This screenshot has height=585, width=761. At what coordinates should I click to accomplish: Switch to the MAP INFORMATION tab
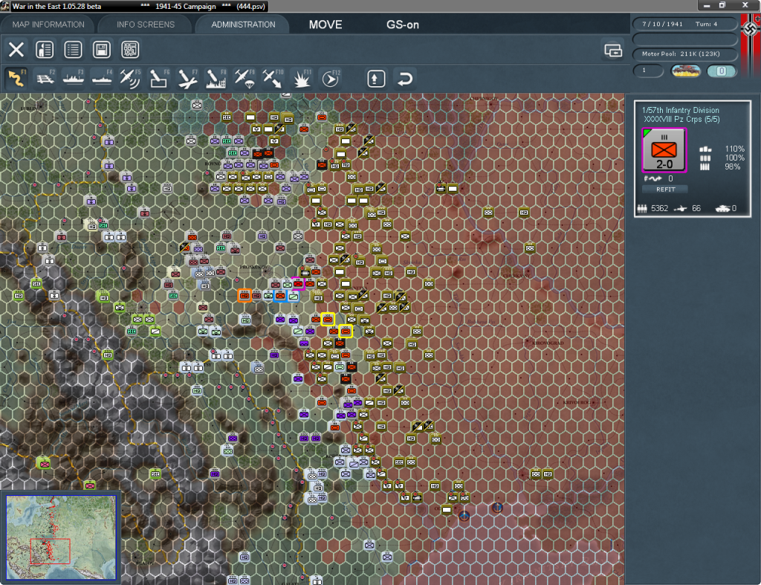tap(48, 25)
